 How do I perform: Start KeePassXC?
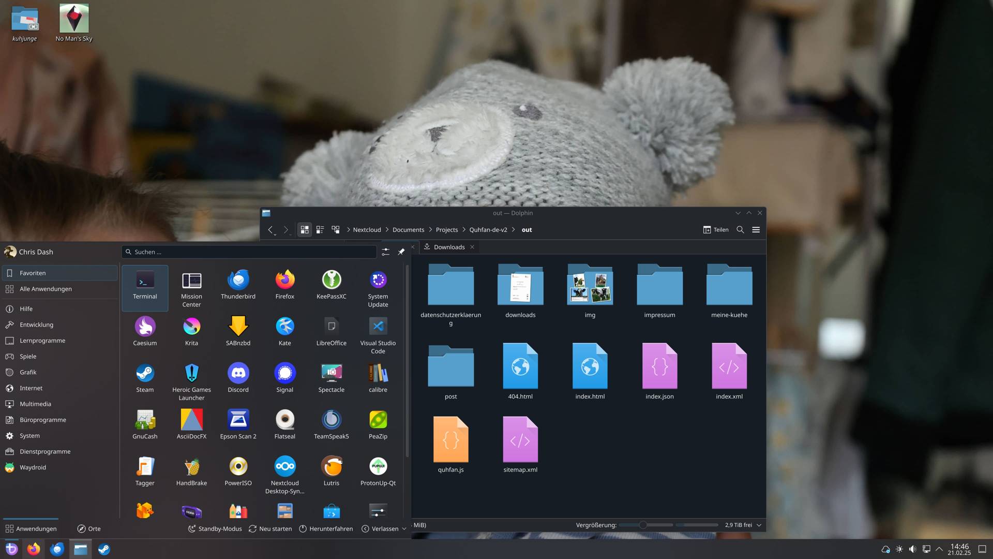click(x=332, y=288)
